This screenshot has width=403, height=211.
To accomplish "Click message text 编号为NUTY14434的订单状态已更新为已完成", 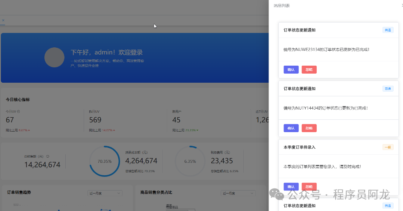I will tap(326, 108).
